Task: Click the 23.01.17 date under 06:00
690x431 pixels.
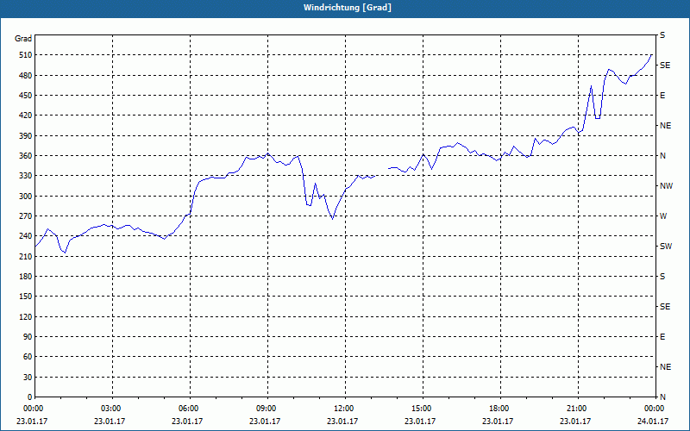Action: pos(187,422)
